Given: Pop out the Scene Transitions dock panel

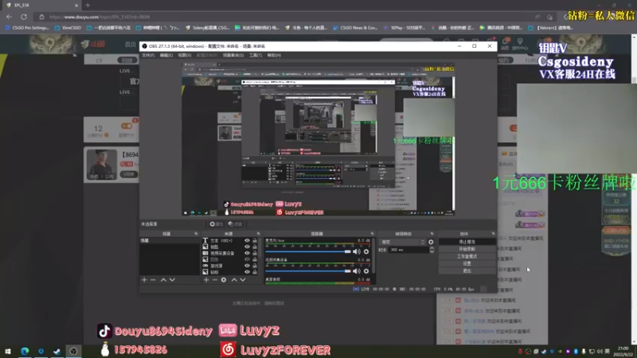Looking at the screenshot, I should click(x=432, y=234).
